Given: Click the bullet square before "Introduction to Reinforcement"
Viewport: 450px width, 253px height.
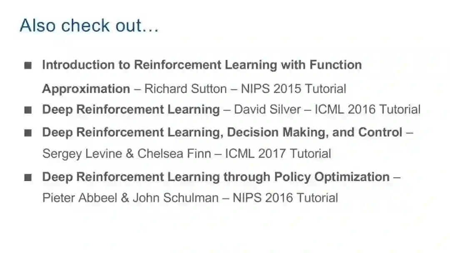Looking at the screenshot, I should coord(28,66).
